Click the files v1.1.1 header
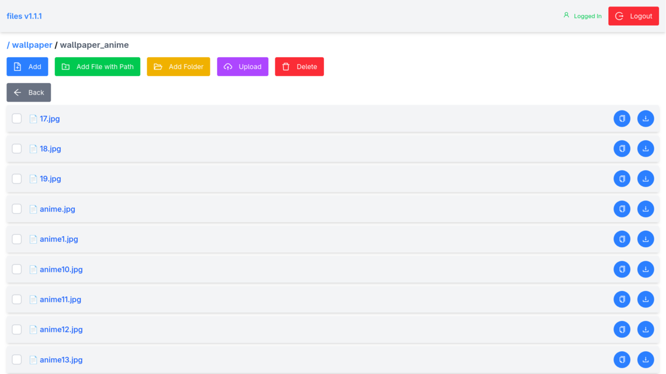Screen dimensions: 666x374 24,16
